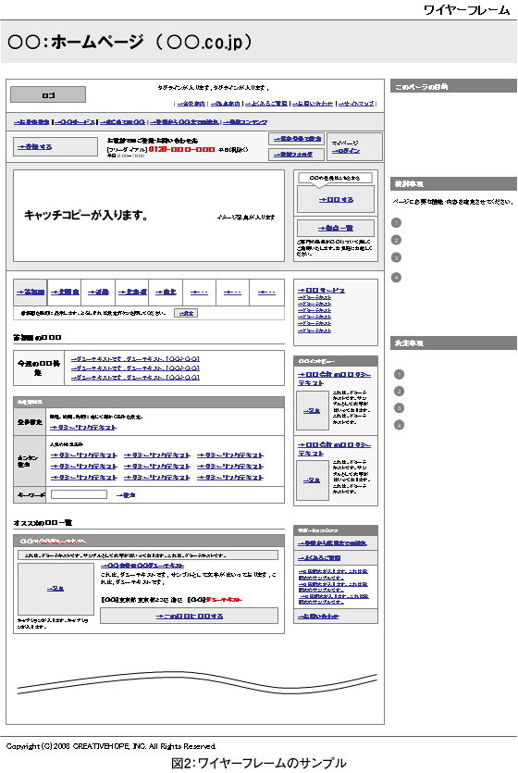Click the lower button right of phone number

pyautogui.click(x=296, y=155)
